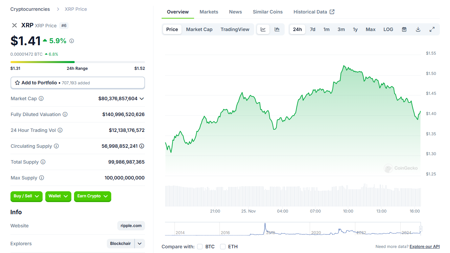Click Max Supply info icon

pyautogui.click(x=42, y=178)
